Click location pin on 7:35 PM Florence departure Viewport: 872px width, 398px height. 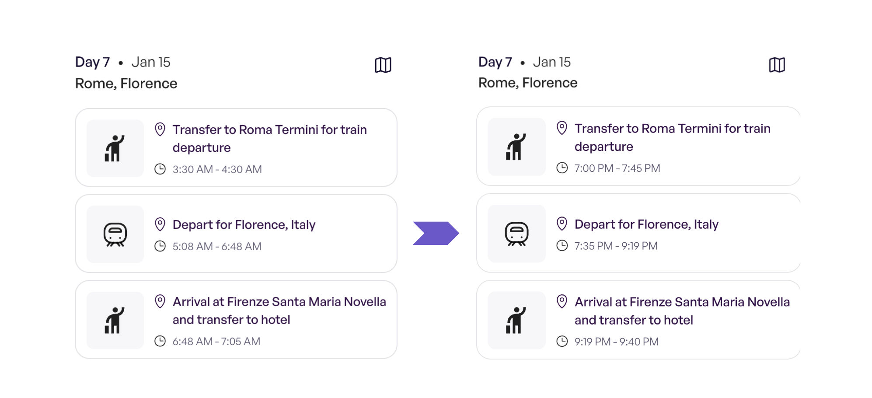point(562,223)
